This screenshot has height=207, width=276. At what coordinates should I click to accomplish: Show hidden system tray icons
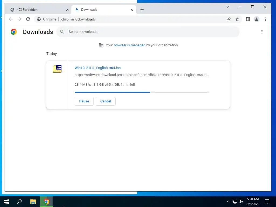click(x=228, y=202)
